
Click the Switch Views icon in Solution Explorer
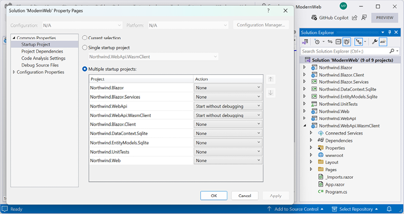(305, 42)
